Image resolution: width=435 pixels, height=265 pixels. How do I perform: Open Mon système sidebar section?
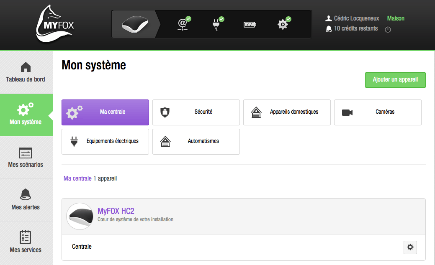click(26, 115)
